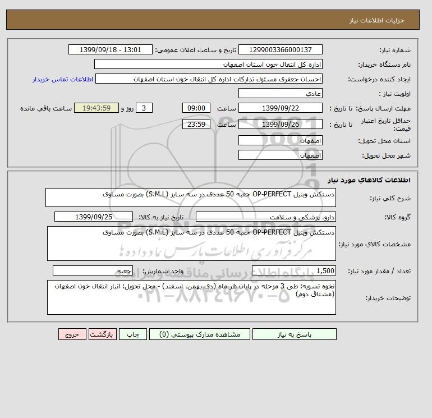The image size is (432, 418).
Task: Click the priority field عادي
Action: click(x=280, y=93)
